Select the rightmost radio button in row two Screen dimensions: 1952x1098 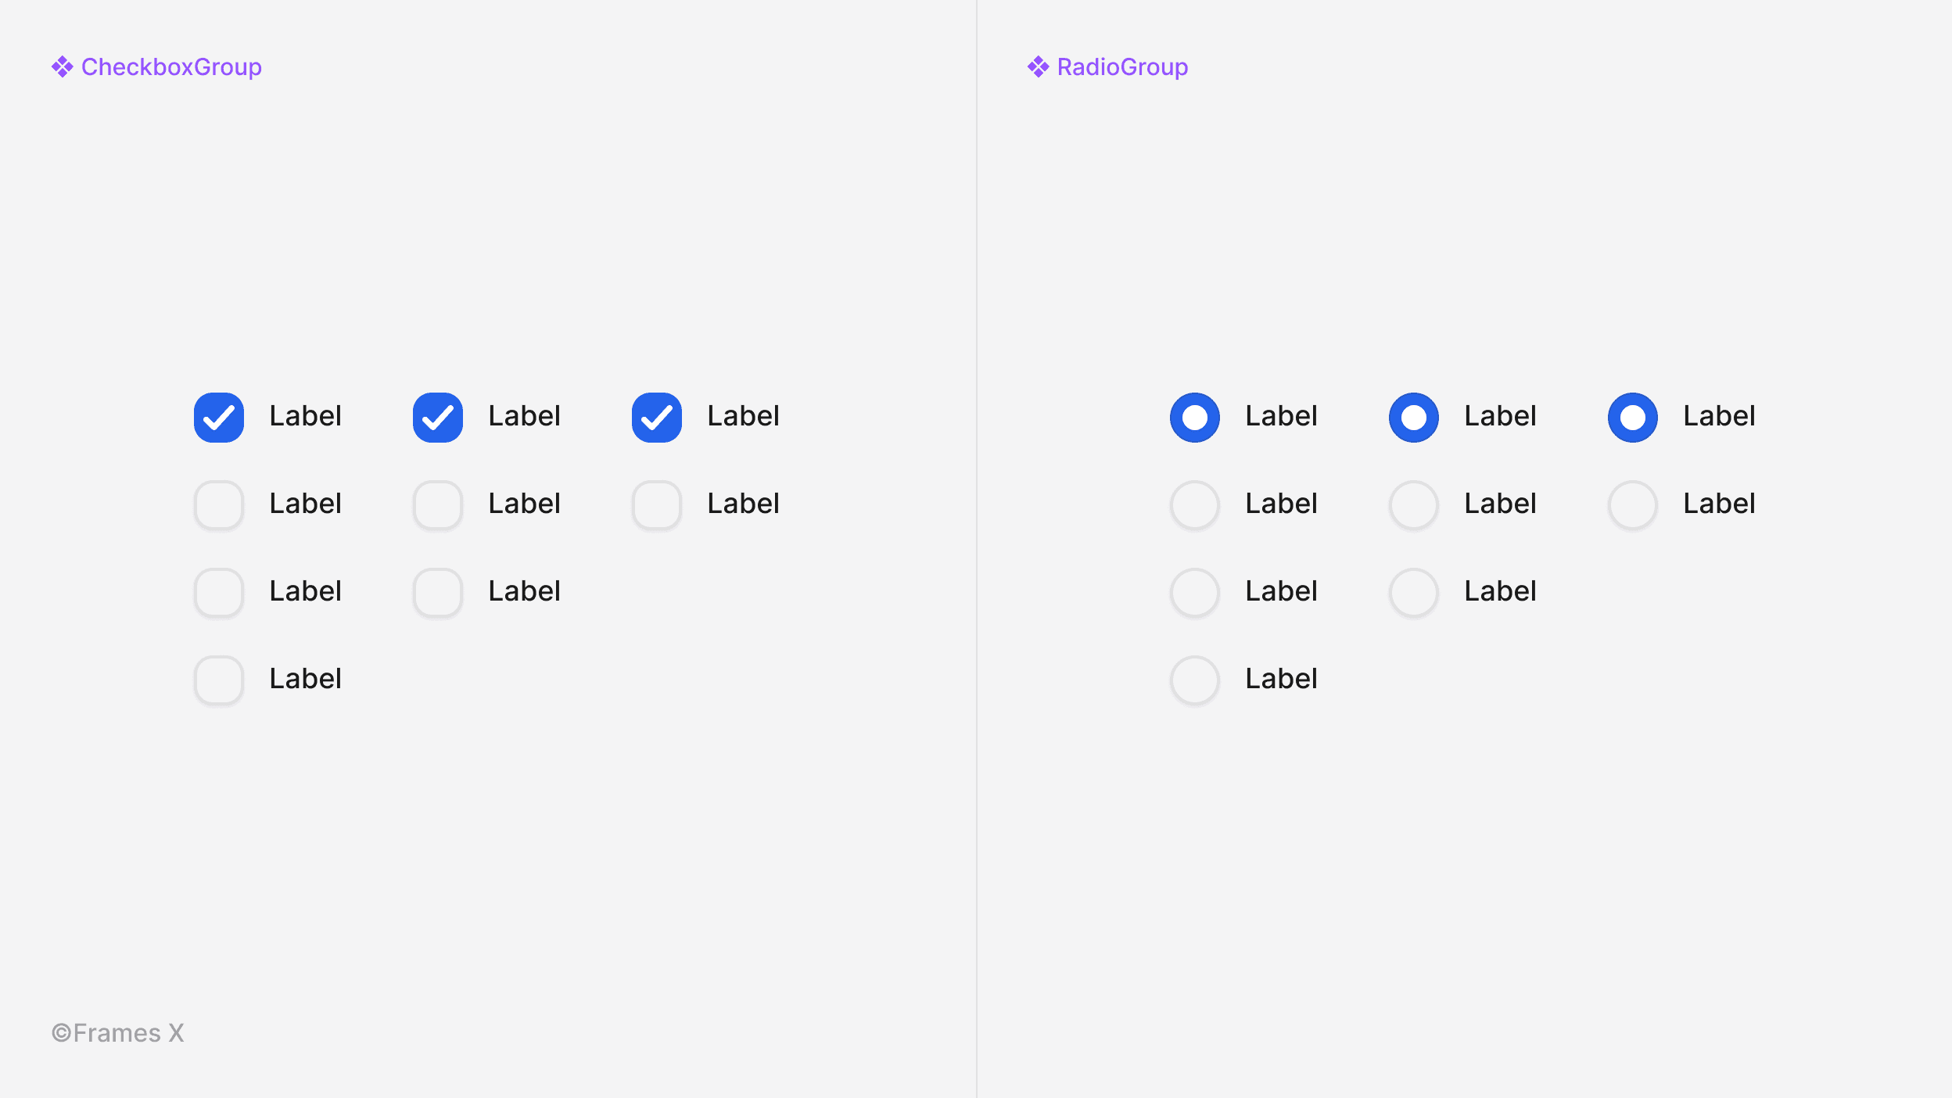(1632, 504)
